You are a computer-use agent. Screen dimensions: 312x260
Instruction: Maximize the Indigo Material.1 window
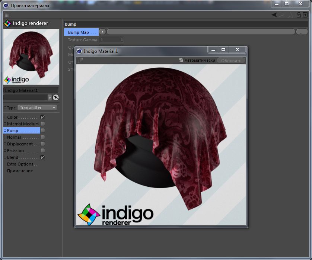[x=223, y=50]
